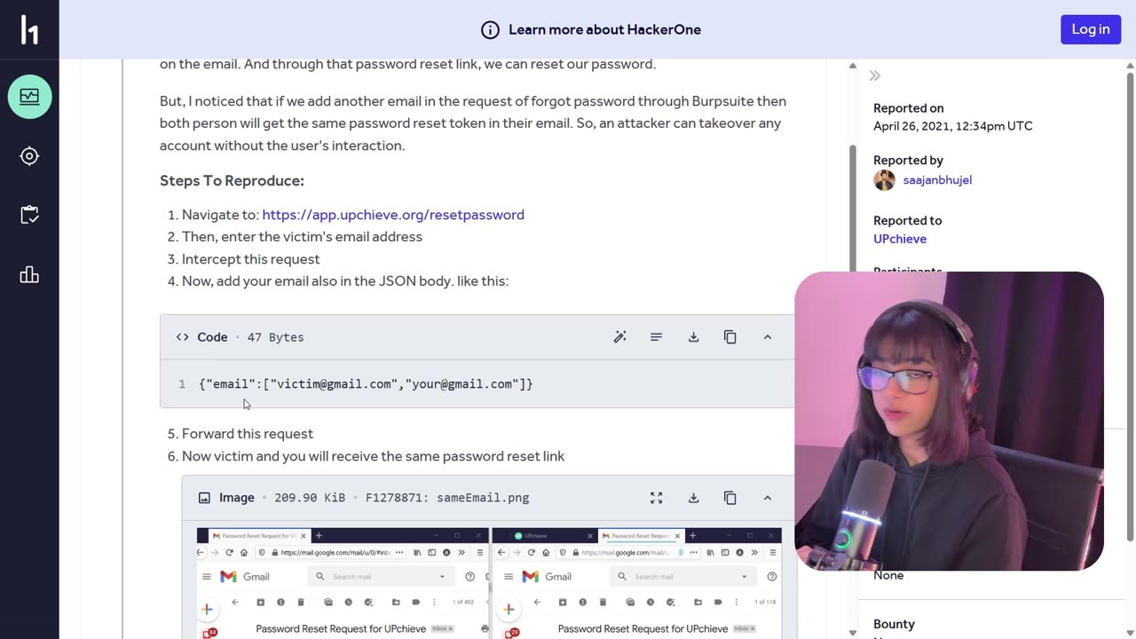Viewport: 1136px width, 639px height.
Task: Open the app.upchieve.org/resetpassword link
Action: click(x=393, y=215)
